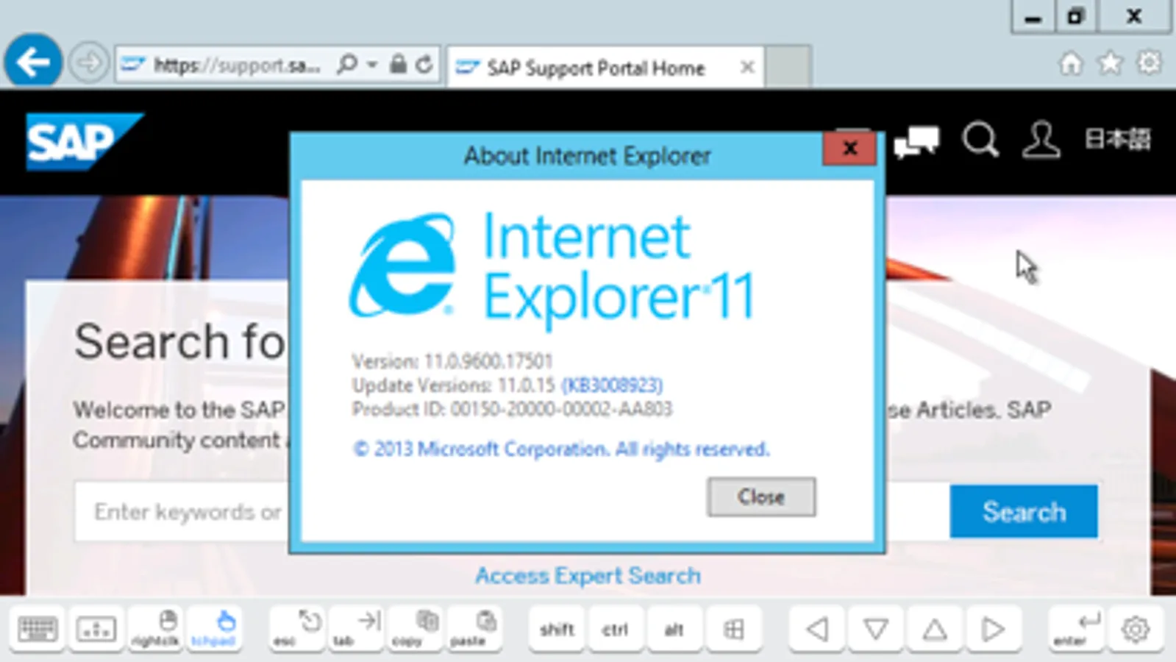Tap the left arrow key button
This screenshot has width=1176, height=662.
pos(816,629)
